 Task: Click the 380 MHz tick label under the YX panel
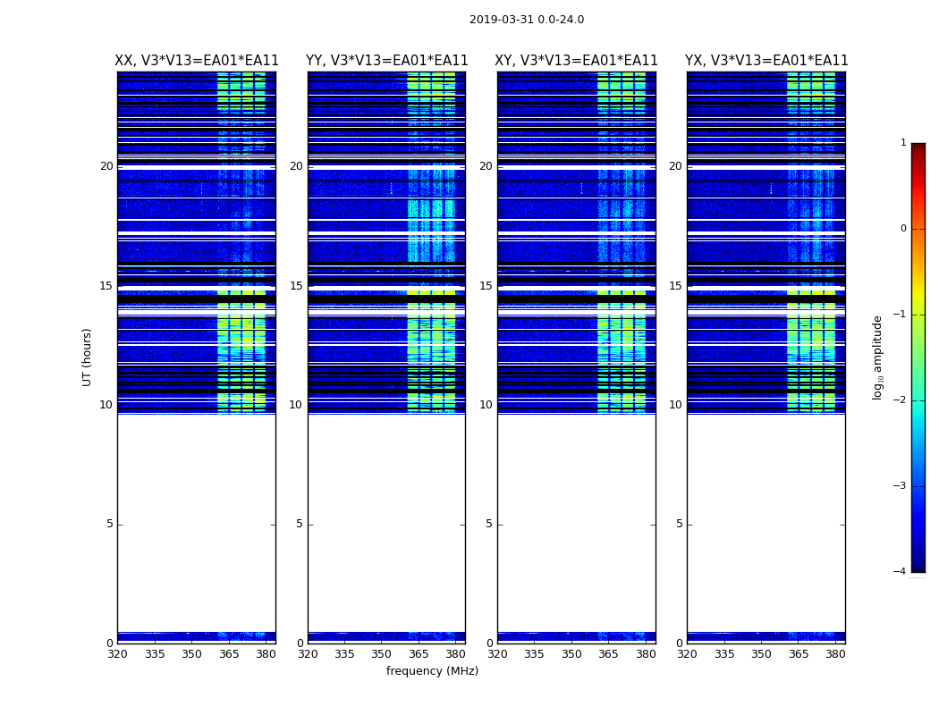835,654
